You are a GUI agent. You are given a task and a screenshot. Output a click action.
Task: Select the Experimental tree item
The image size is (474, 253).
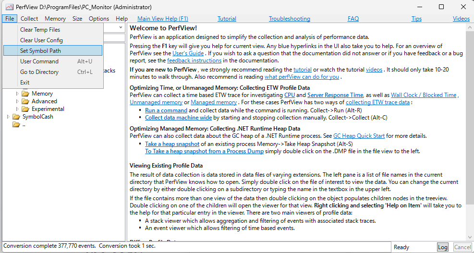click(x=48, y=109)
